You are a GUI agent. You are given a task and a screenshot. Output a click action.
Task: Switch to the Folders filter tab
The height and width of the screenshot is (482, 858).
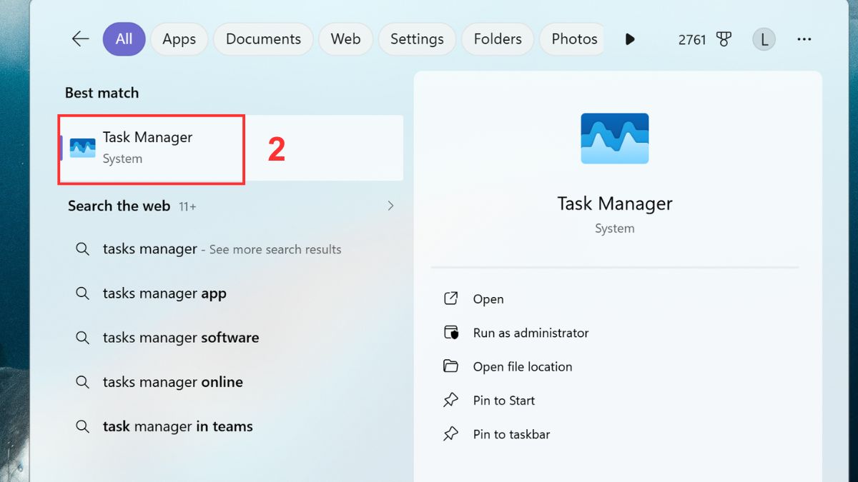pyautogui.click(x=498, y=39)
